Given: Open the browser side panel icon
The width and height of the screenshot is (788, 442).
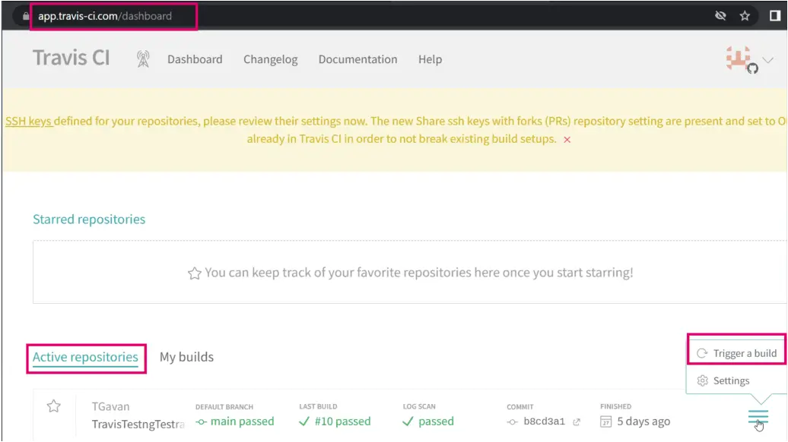Looking at the screenshot, I should 774,16.
